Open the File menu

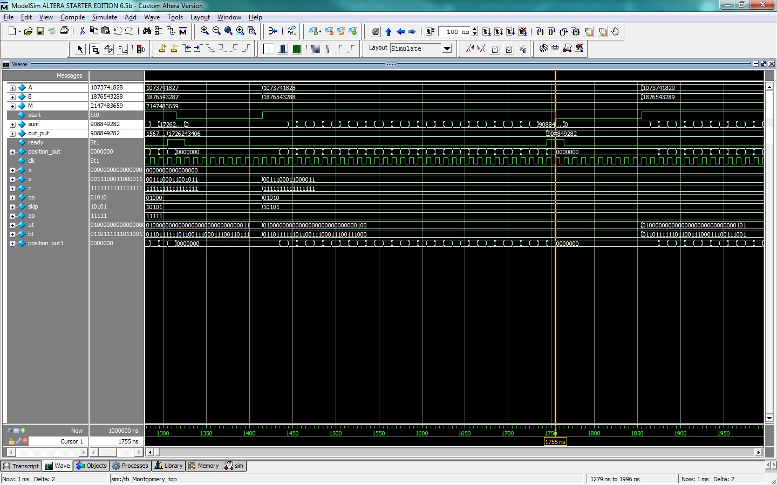pos(9,17)
